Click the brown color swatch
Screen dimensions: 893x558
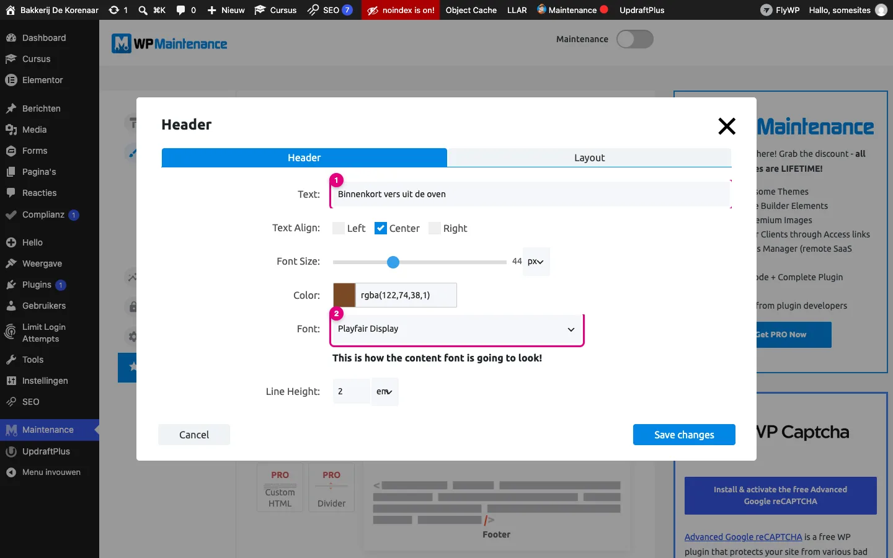345,295
